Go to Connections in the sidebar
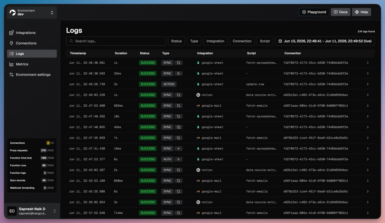This screenshot has height=223, width=385. pos(32,43)
